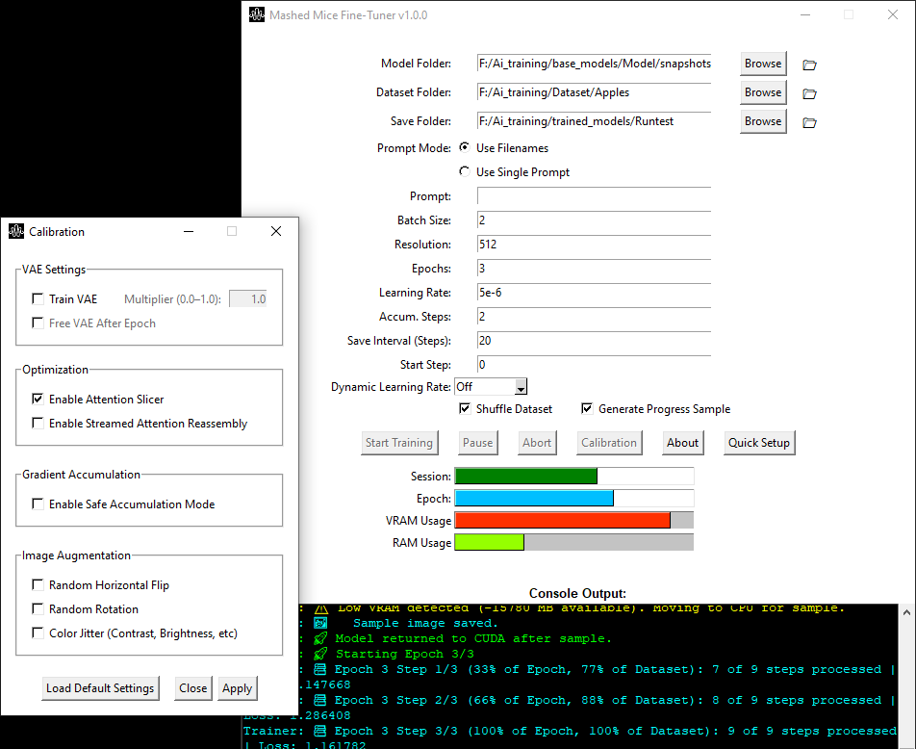Viewport: 916px width, 749px height.
Task: Open the Dataset Folder location folder icon
Action: coord(809,93)
